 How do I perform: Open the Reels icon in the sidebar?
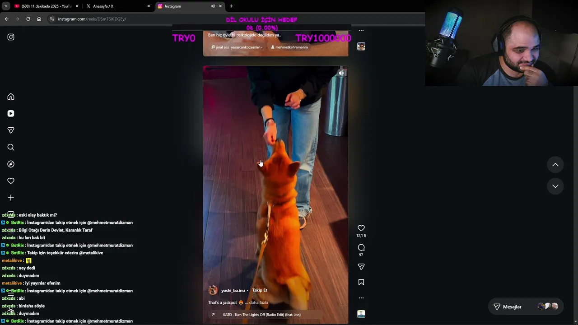pyautogui.click(x=11, y=113)
